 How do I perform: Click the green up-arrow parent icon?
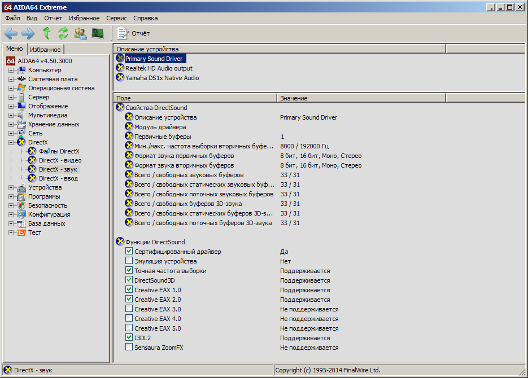click(46, 33)
